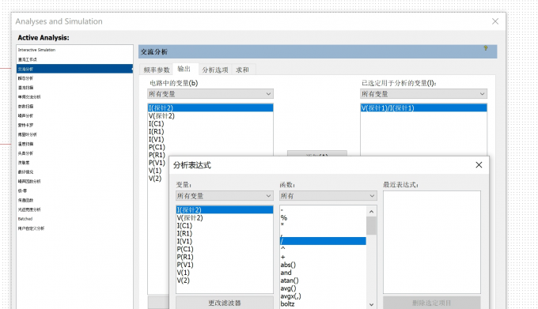Select V(1) in 分析表达式 variable list
Viewport: 538px width, 309px height.
[x=225, y=273]
